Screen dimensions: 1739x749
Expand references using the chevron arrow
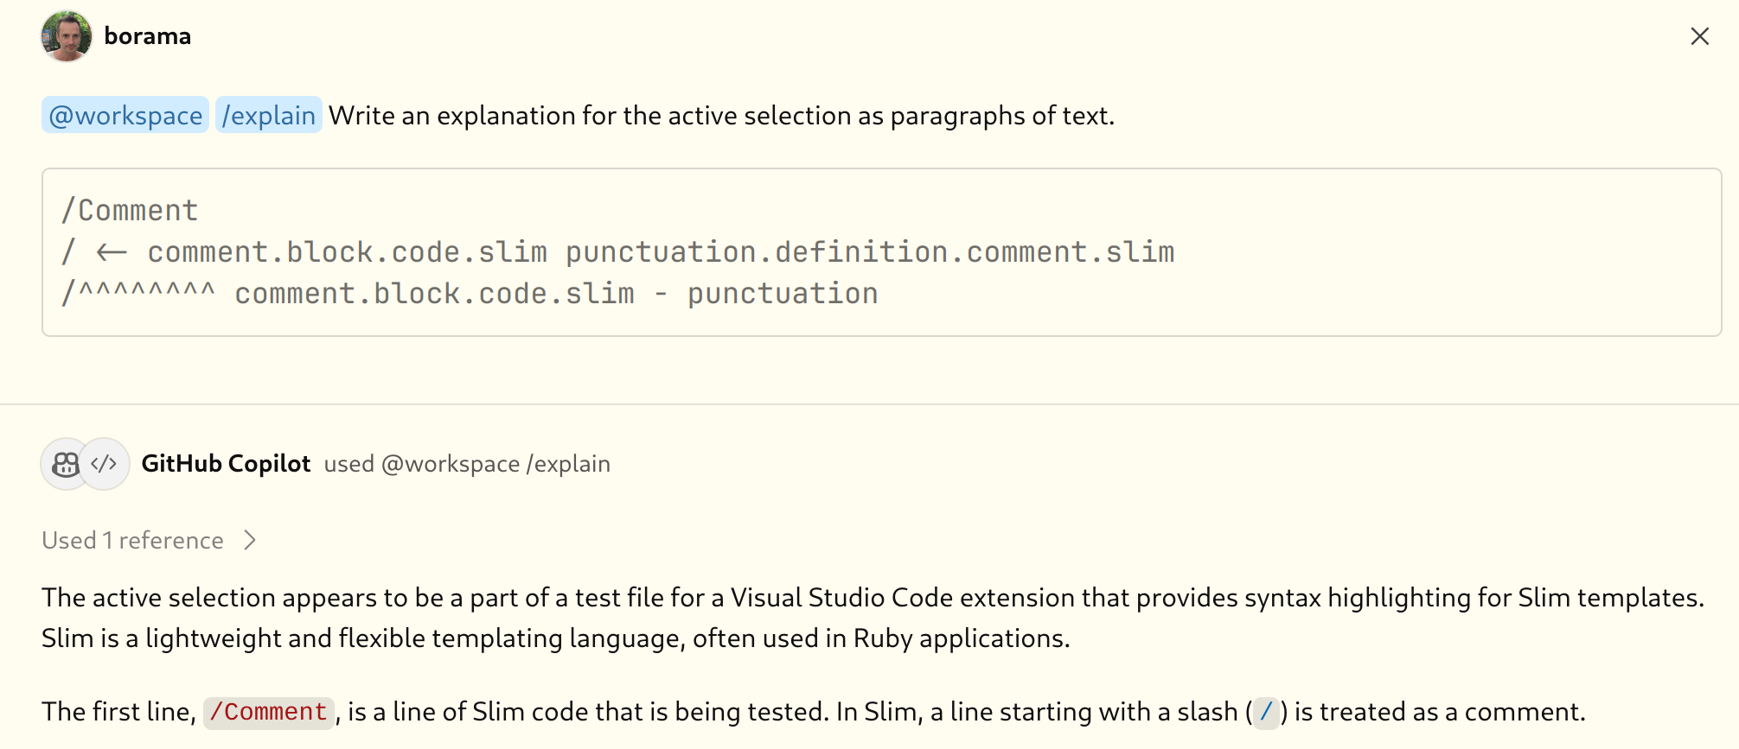(x=250, y=541)
